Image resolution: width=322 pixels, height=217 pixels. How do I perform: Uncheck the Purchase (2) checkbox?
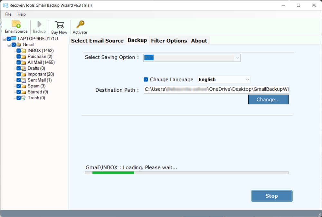19,57
